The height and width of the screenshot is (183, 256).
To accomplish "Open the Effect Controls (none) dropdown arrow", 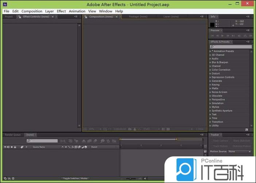I will [x=53, y=17].
